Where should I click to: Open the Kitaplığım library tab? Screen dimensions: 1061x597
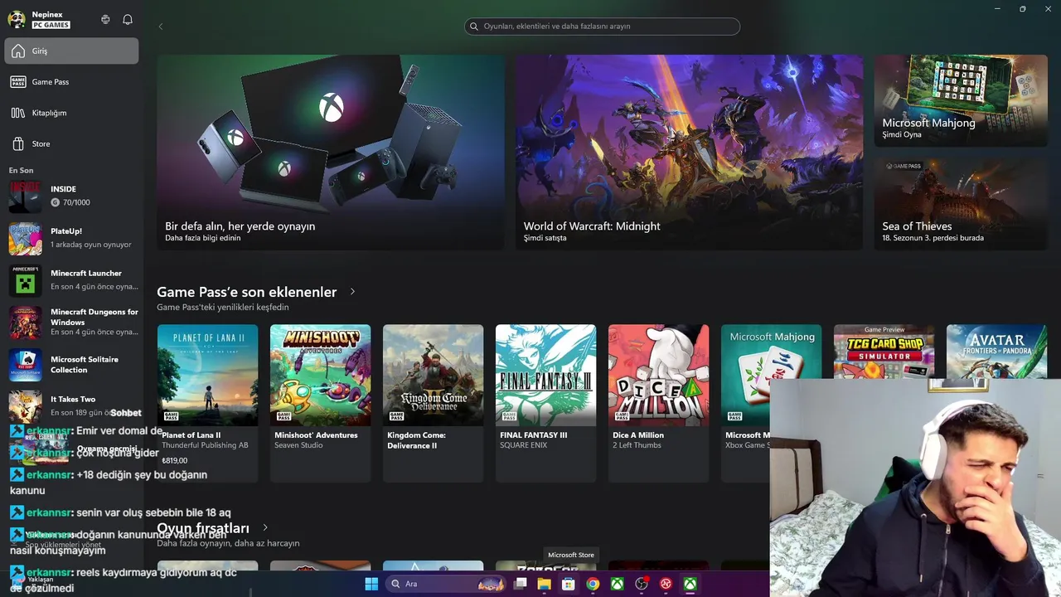pos(71,113)
